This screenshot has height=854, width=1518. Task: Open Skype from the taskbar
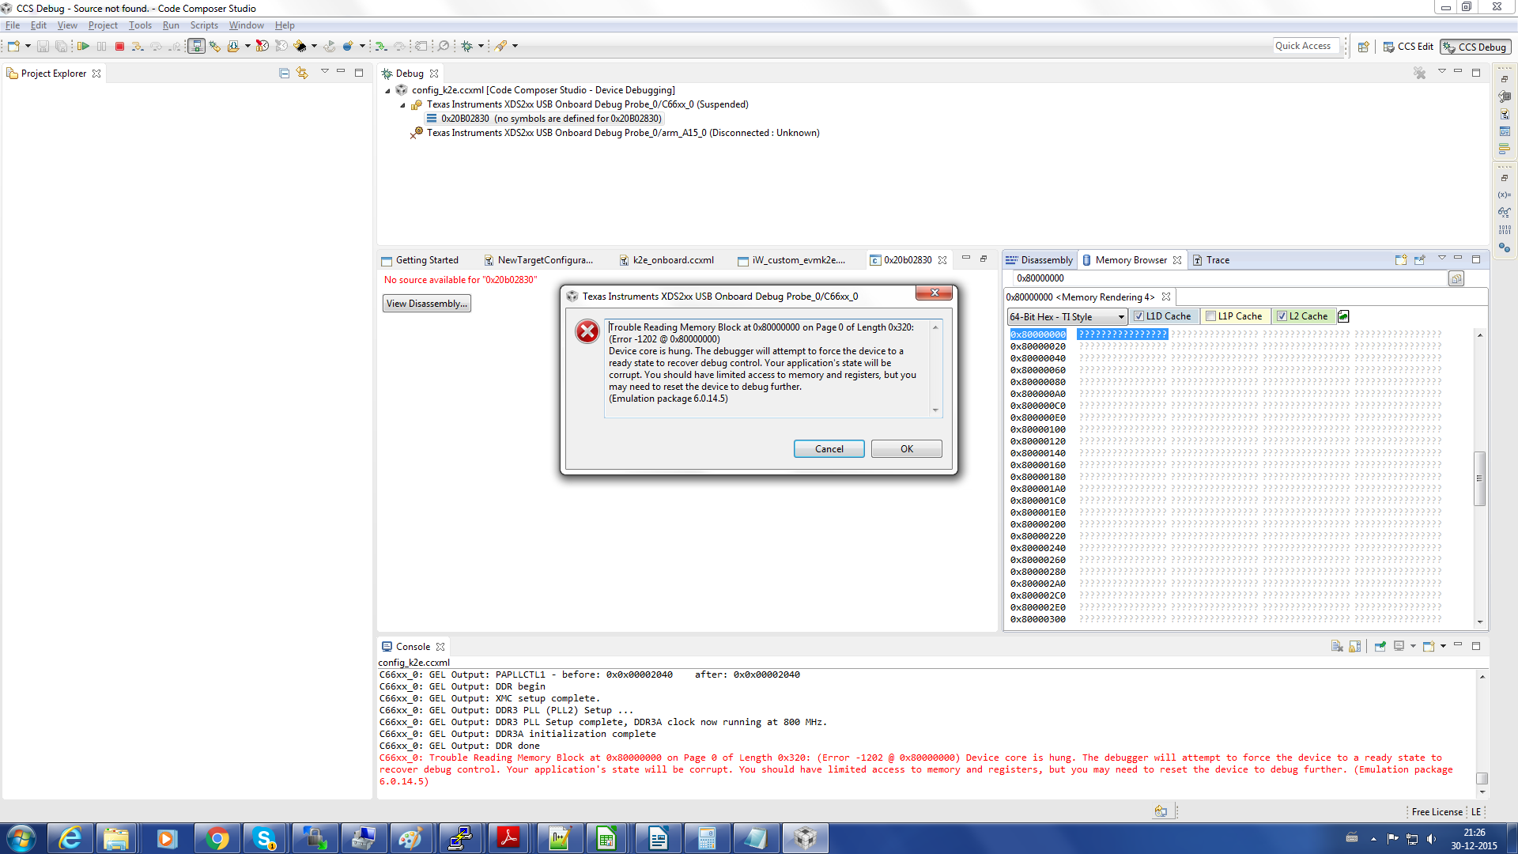coord(265,838)
